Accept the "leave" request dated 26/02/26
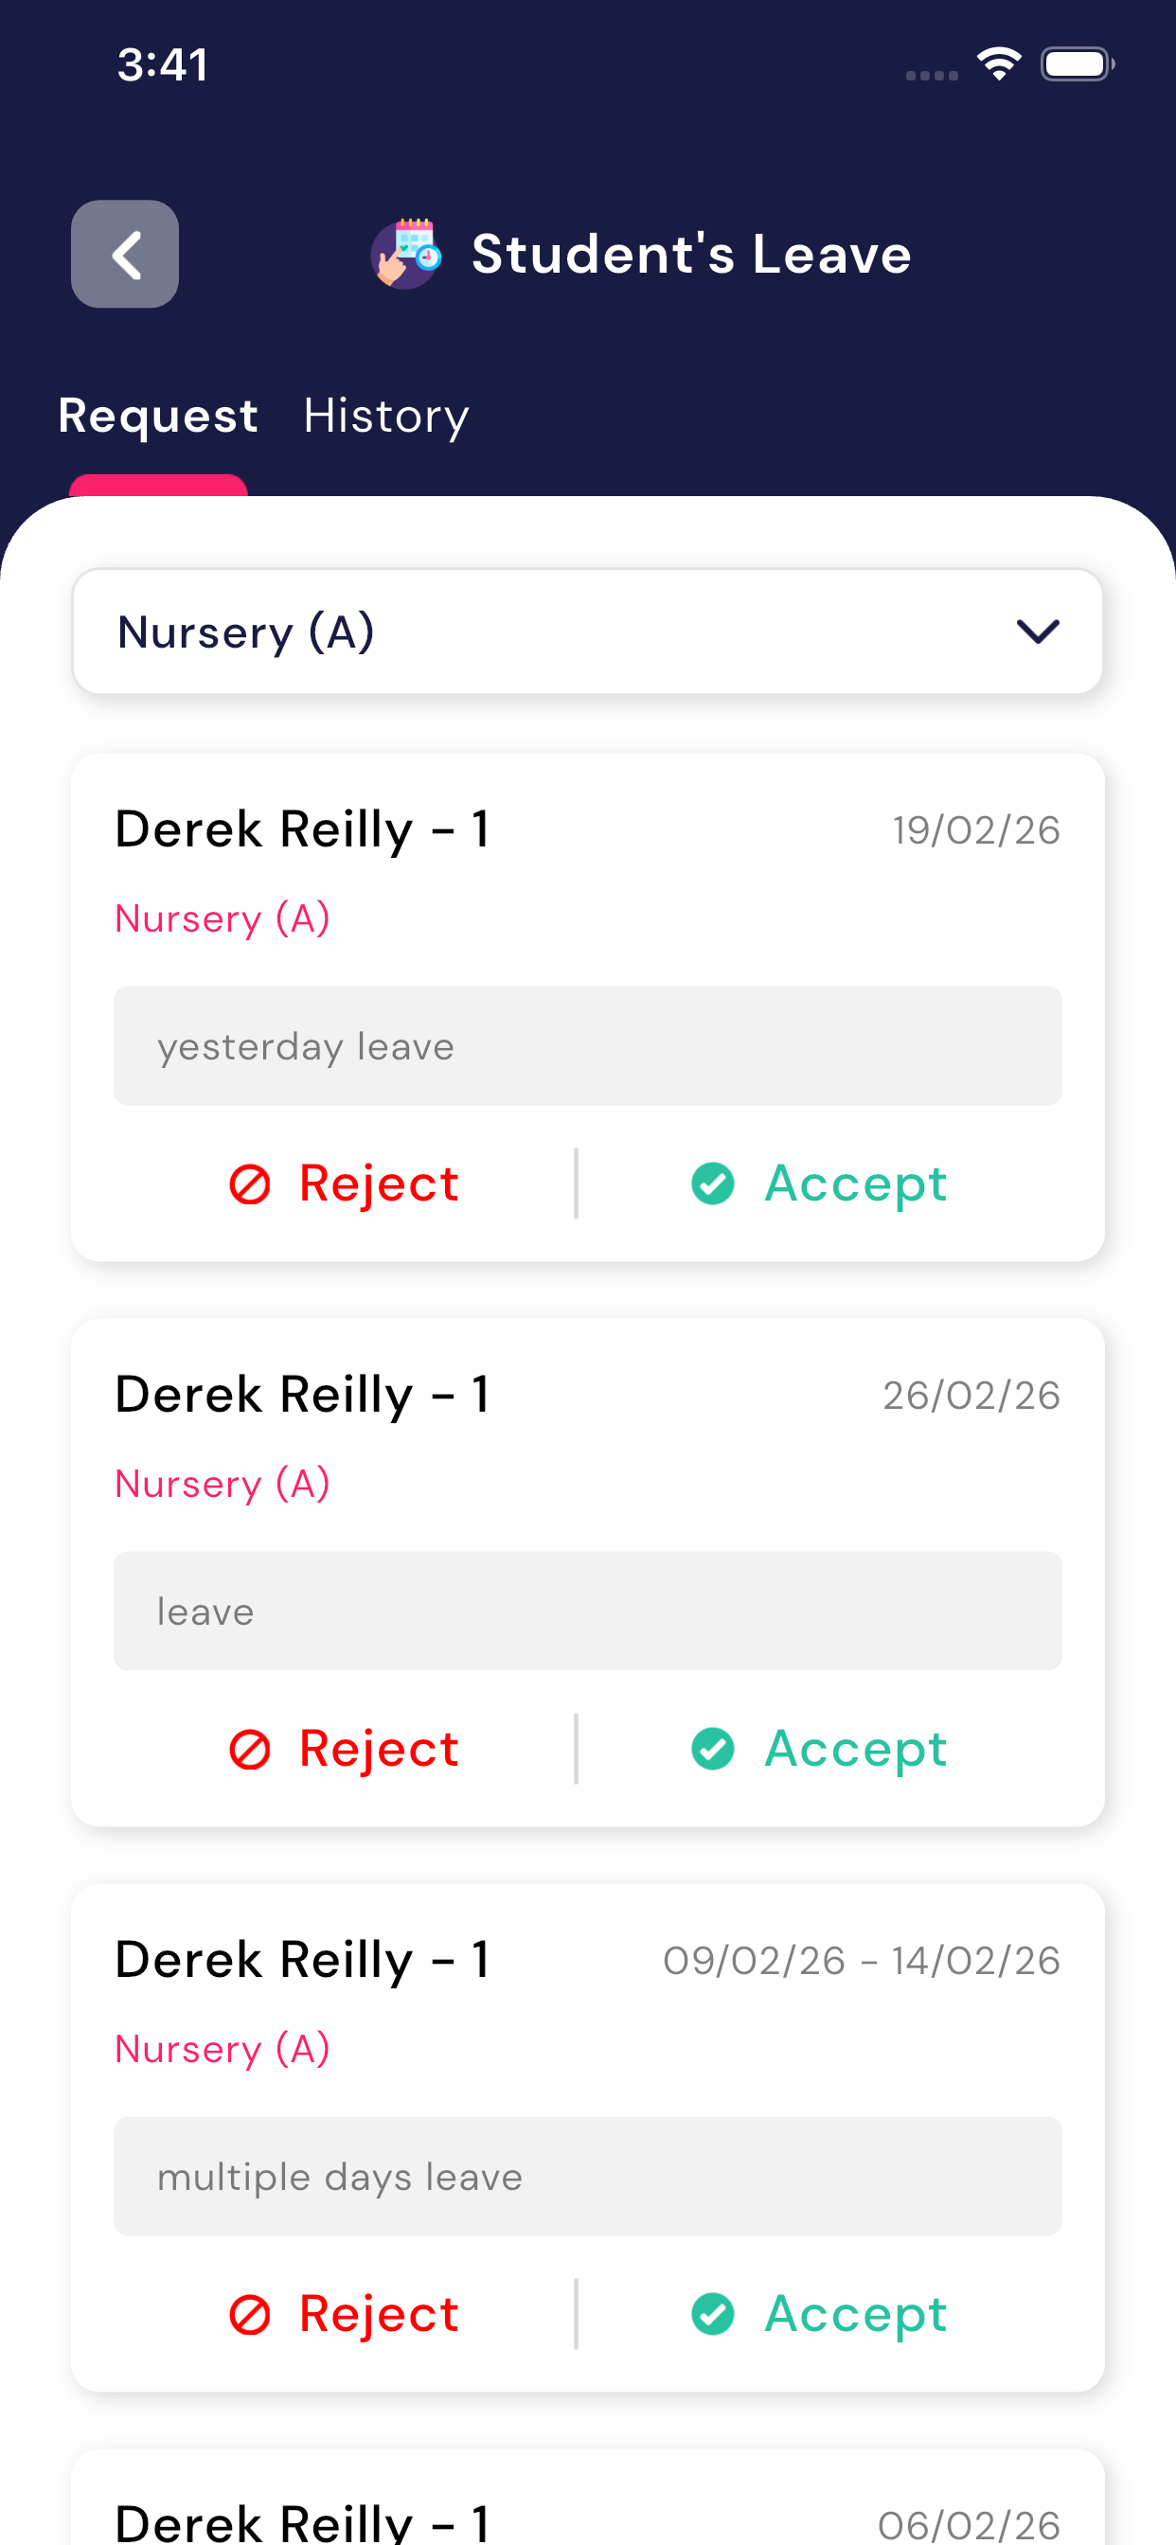The width and height of the screenshot is (1176, 2545). click(820, 1749)
